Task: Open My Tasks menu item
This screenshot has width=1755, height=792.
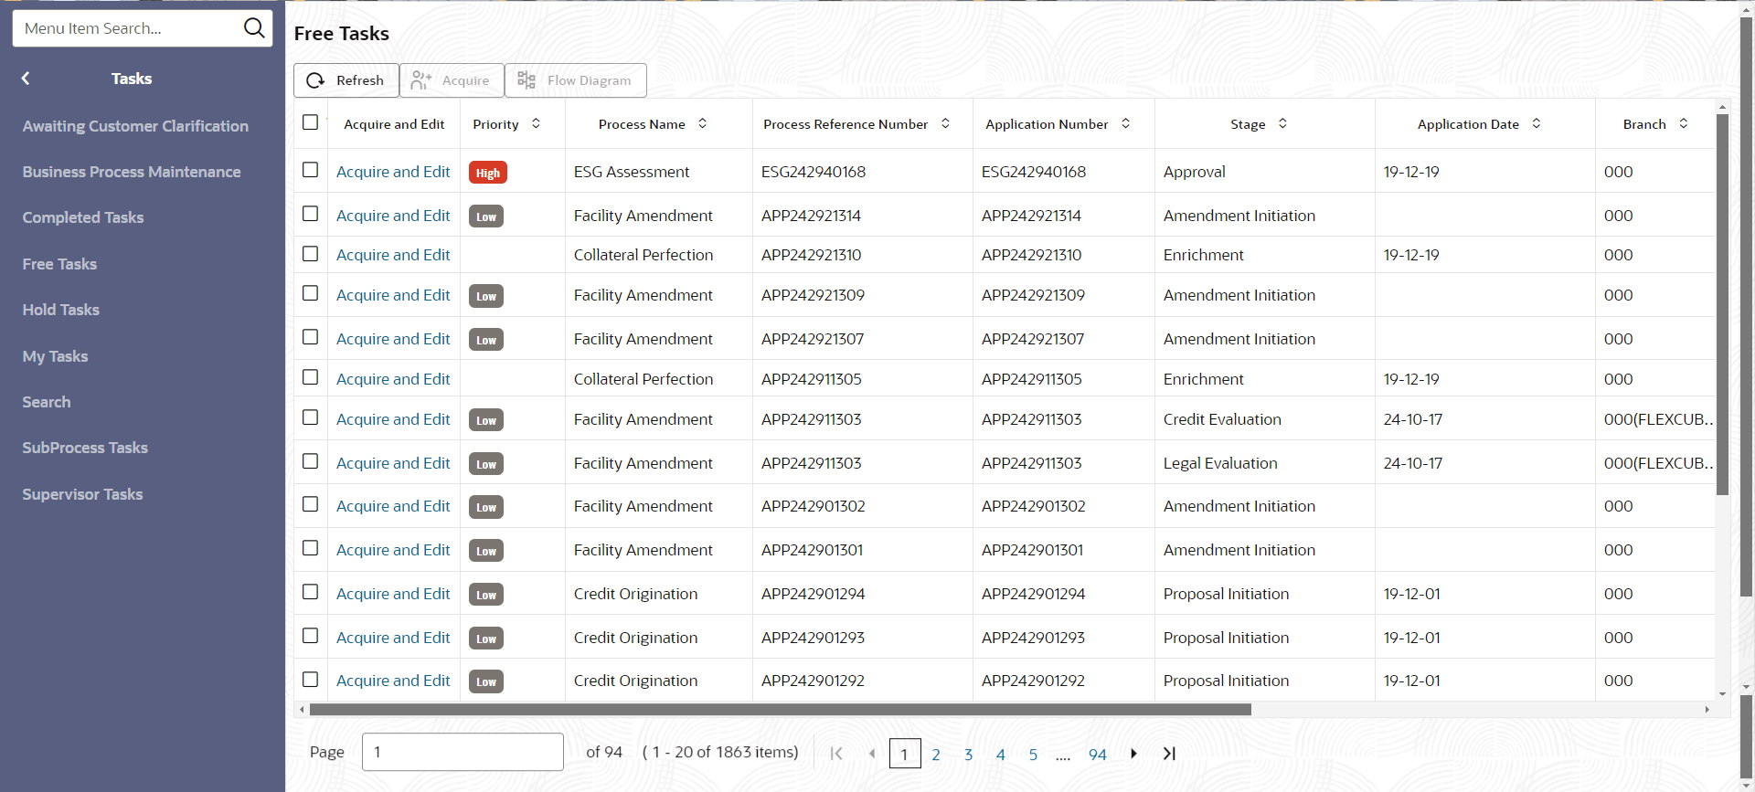Action: pos(55,356)
